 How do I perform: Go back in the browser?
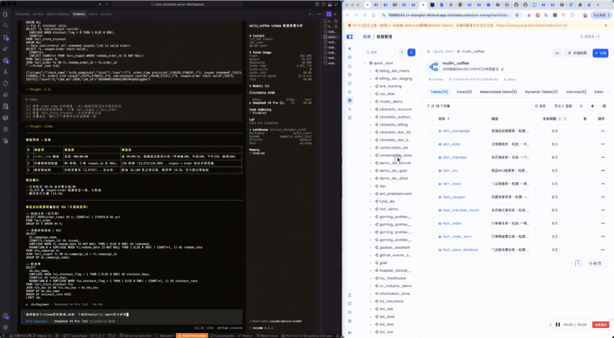tap(347, 15)
